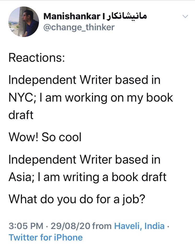Click the first "Independent Writer based in" line
This screenshot has height=247, width=195.
(84, 80)
